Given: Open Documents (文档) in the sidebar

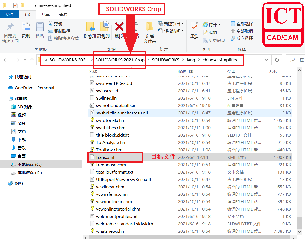Looking at the screenshot, I should (18, 131).
